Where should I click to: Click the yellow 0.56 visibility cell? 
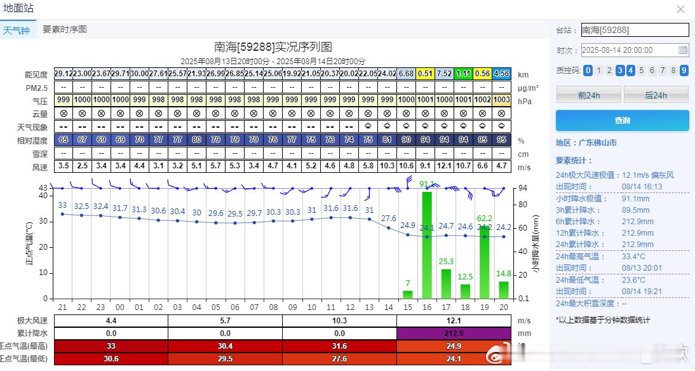[x=482, y=74]
